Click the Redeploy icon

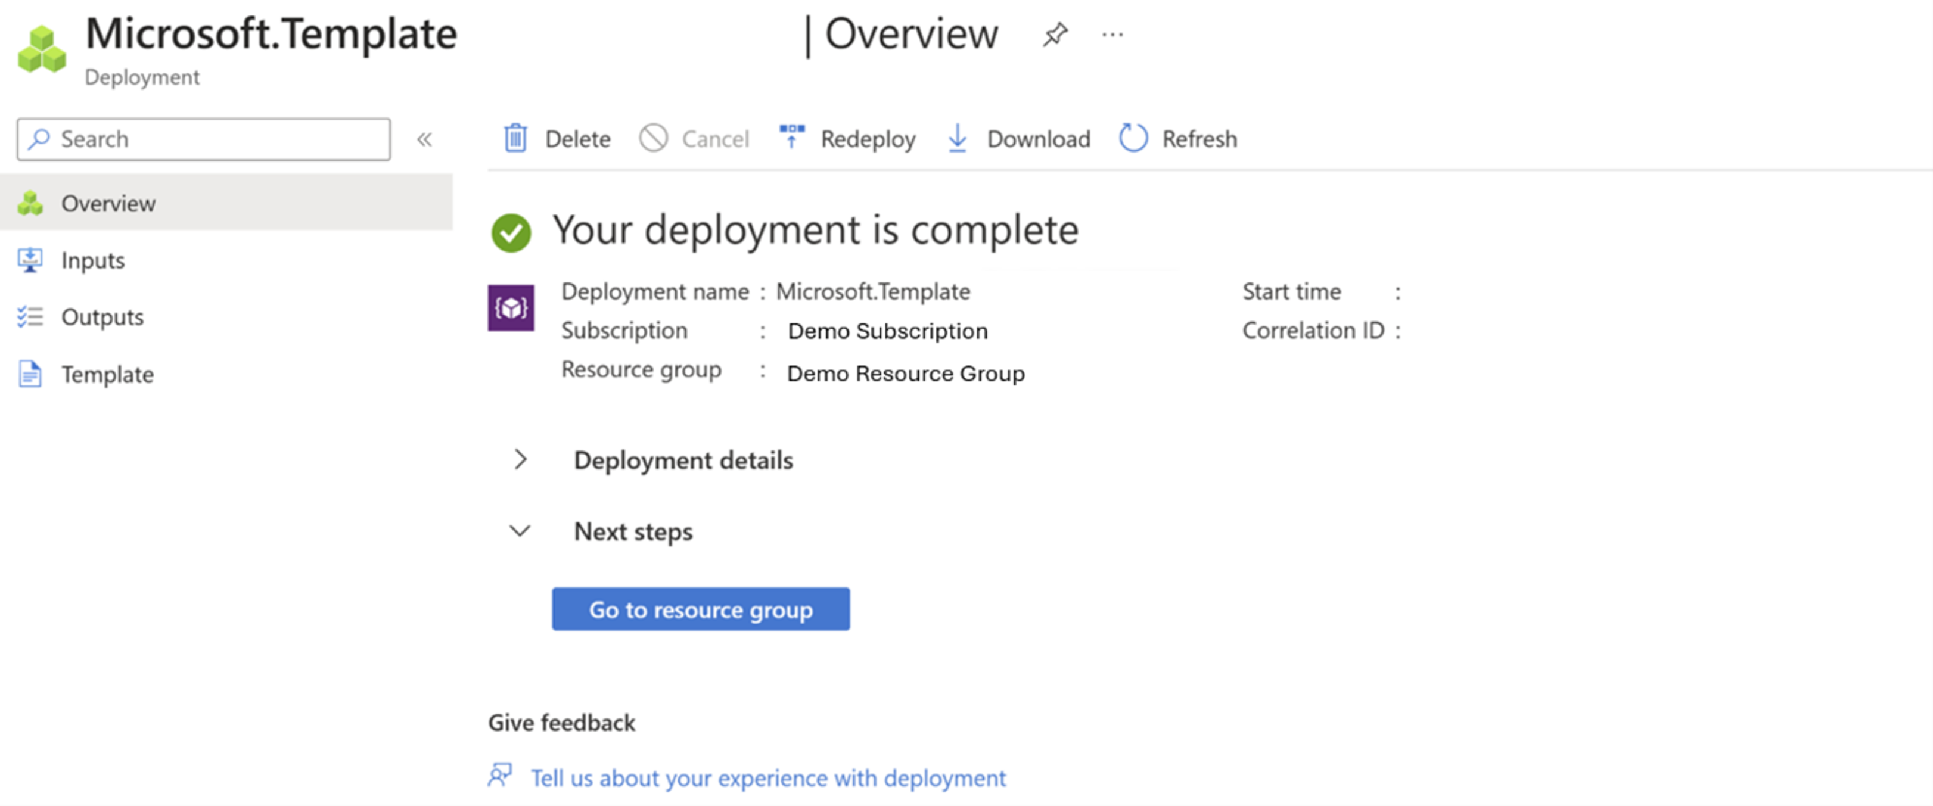tap(789, 138)
